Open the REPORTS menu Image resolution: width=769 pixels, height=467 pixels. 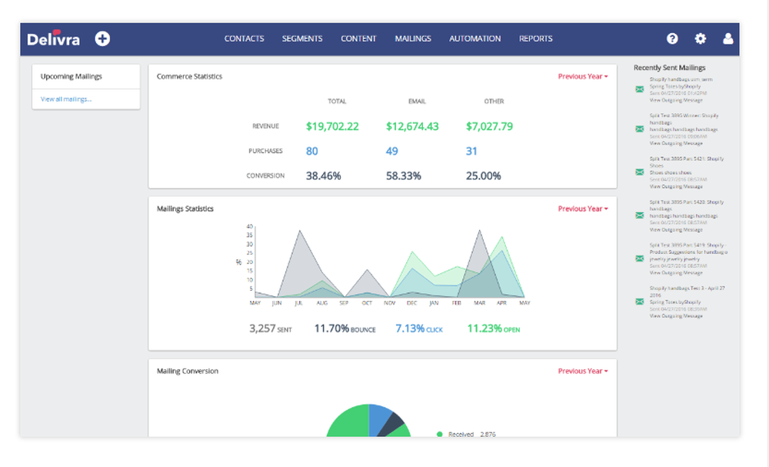535,38
